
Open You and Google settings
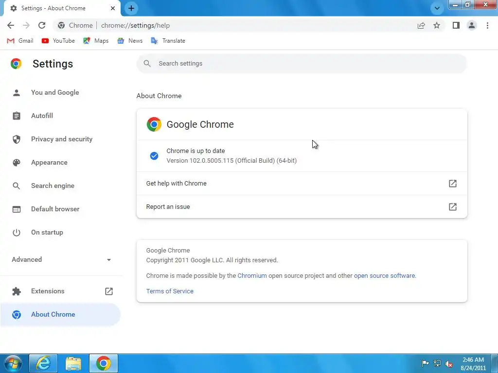point(60,92)
